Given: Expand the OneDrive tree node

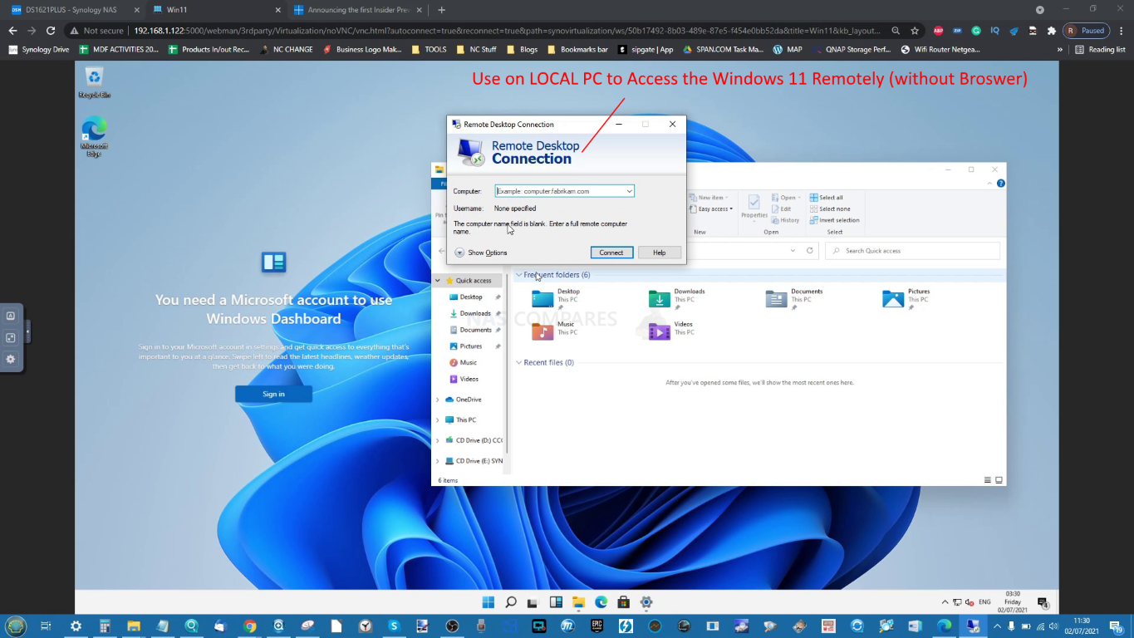Looking at the screenshot, I should 439,400.
